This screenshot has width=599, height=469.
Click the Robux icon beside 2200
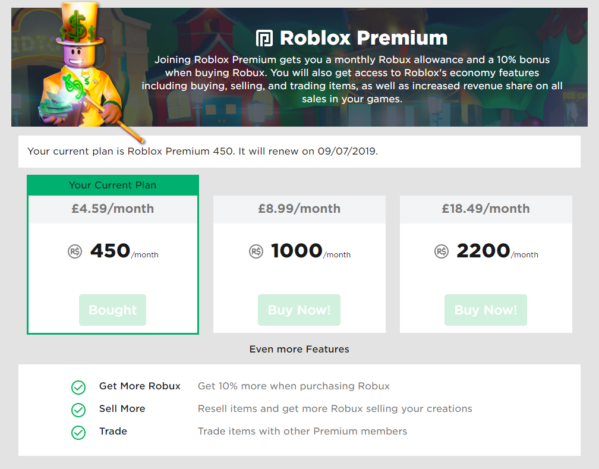[442, 251]
